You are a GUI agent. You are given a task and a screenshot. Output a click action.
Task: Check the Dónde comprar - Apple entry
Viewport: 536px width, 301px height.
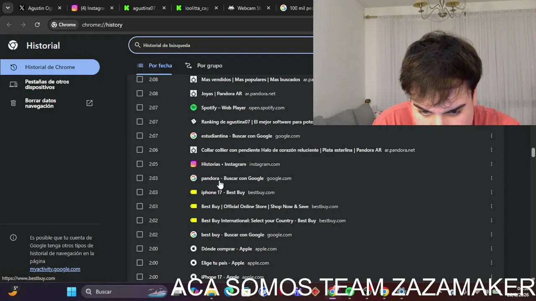click(x=140, y=248)
